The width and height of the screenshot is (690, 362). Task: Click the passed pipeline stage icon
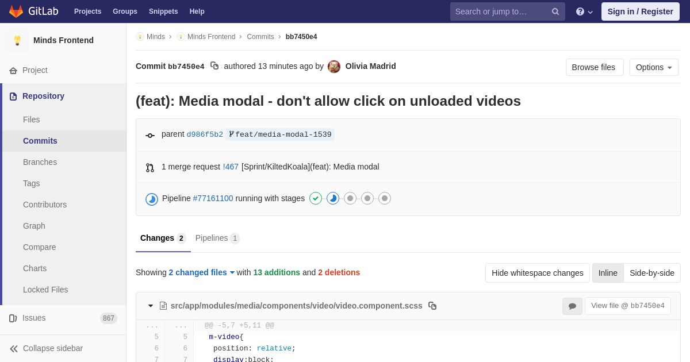coord(316,198)
